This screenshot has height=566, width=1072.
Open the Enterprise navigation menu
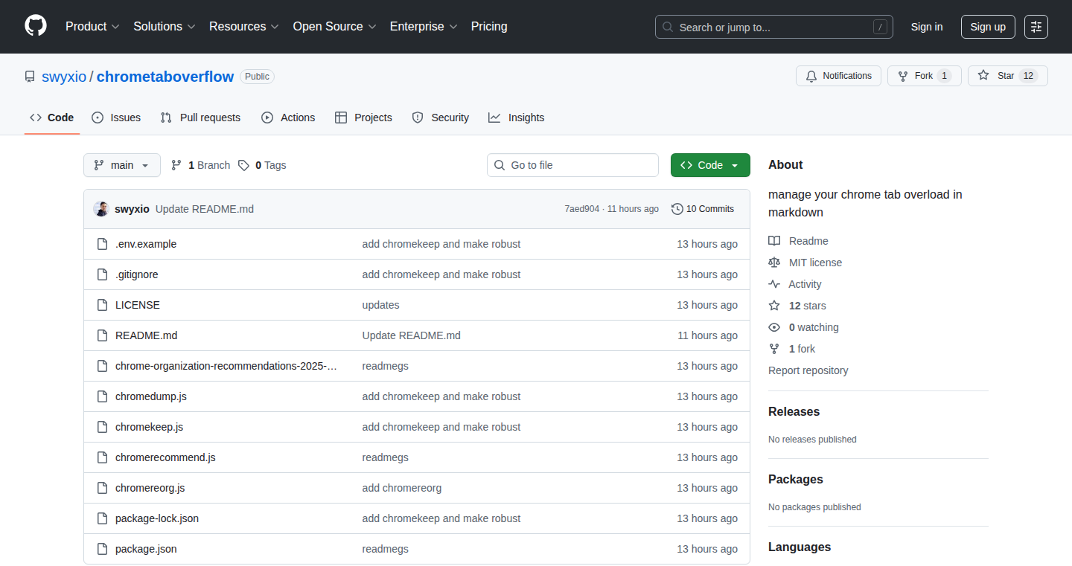pyautogui.click(x=424, y=27)
